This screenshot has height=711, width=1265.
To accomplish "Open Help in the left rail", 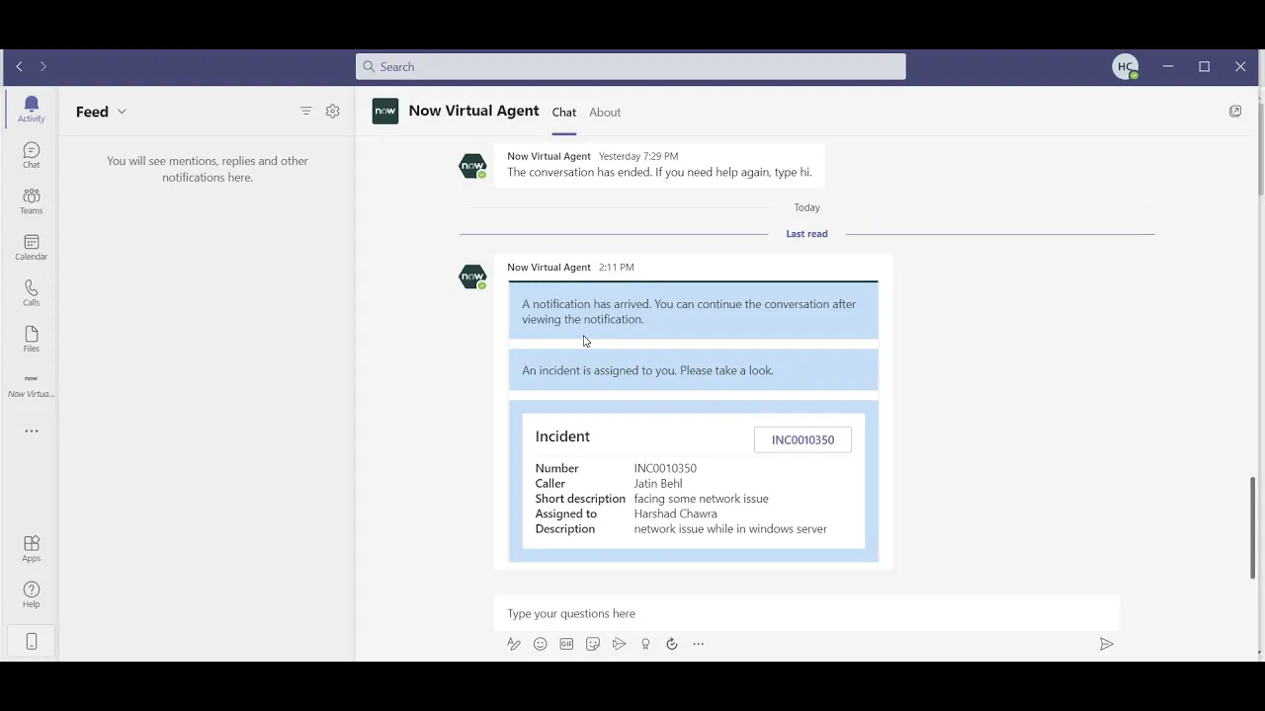I will pyautogui.click(x=31, y=594).
